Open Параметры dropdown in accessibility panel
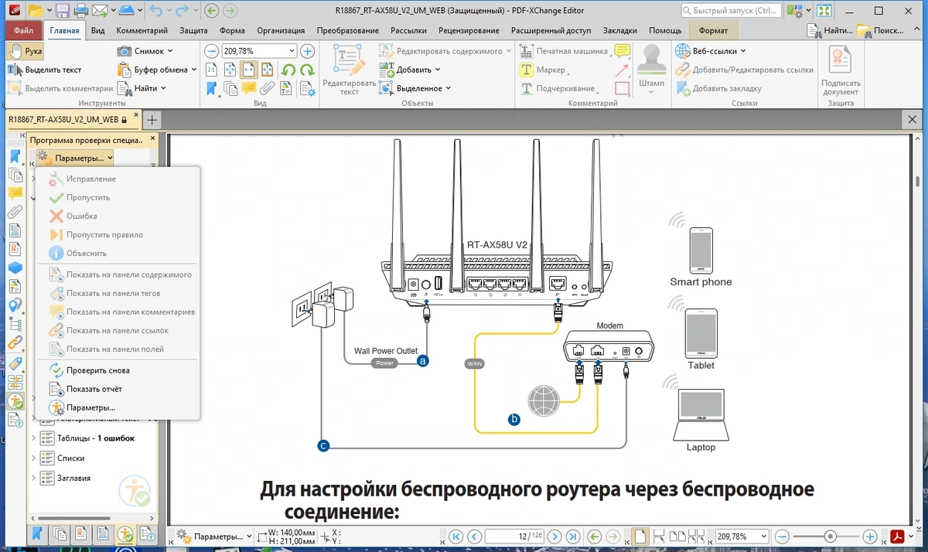 (76, 158)
